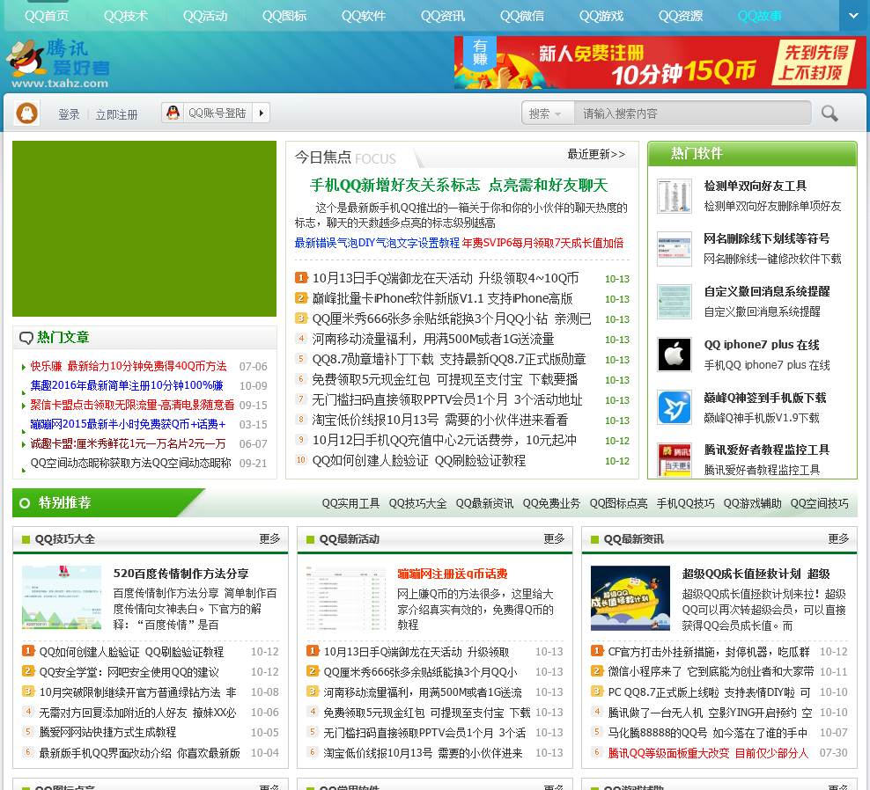Image resolution: width=870 pixels, height=790 pixels.
Task: Open the 搜索 category dropdown
Action: (545, 113)
